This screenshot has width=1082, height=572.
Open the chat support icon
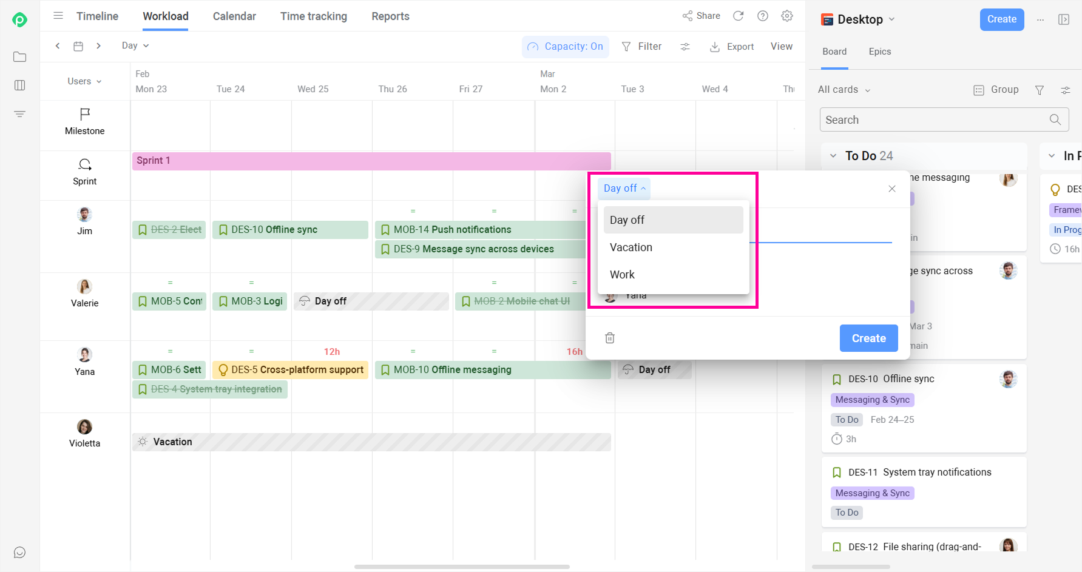[x=19, y=552]
